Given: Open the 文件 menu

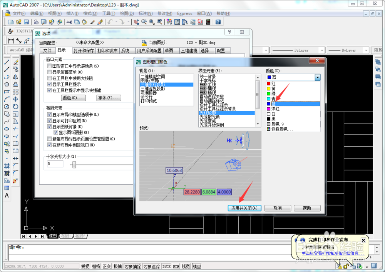Looking at the screenshot, I should [x=19, y=13].
